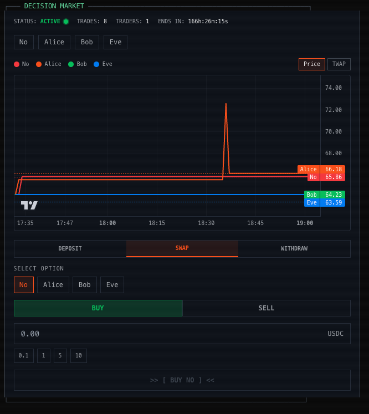Screen dimensions: 369x414
Task: Click the 72.00 price axis label
Action: [334, 110]
